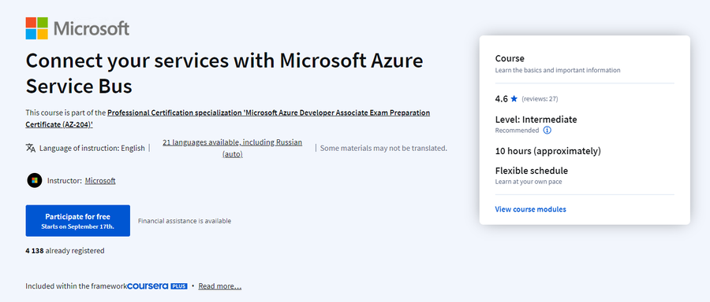This screenshot has width=710, height=302.
Task: Open the 21 languages available link
Action: 232,148
